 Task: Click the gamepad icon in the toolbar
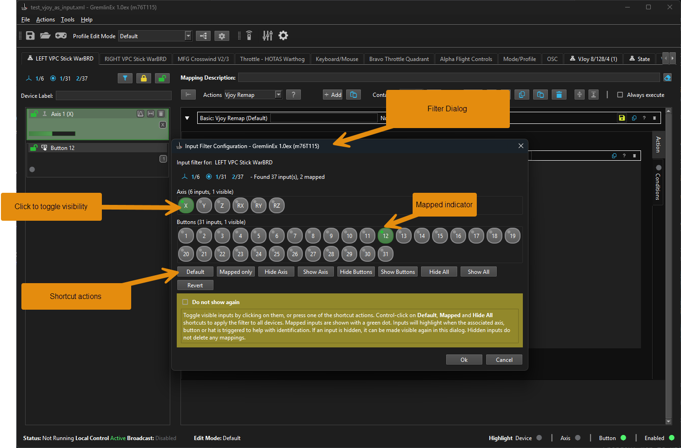point(61,36)
